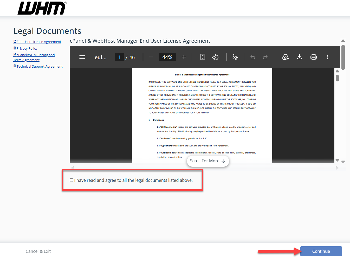This screenshot has height=258, width=350.
Task: Click the horizontal scrollbar right arrow
Action: coord(337,168)
